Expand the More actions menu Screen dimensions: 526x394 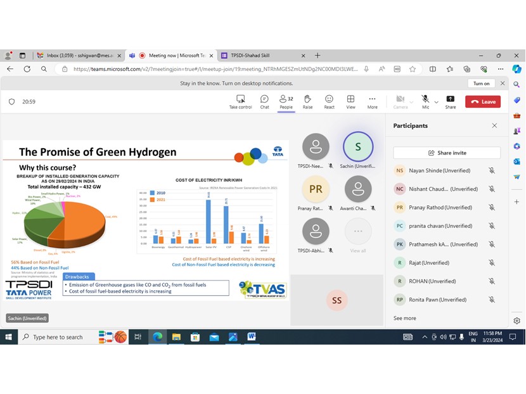[372, 101]
